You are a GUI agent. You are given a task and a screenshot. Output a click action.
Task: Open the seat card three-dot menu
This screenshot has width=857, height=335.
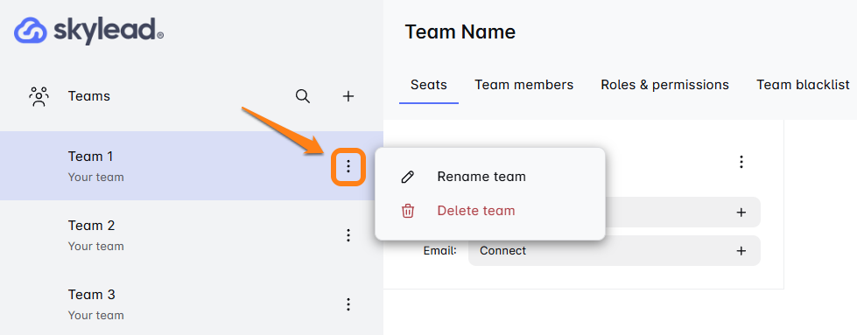click(741, 162)
